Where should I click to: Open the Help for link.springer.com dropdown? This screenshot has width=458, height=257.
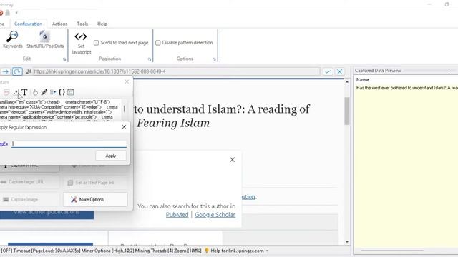(x=267, y=251)
